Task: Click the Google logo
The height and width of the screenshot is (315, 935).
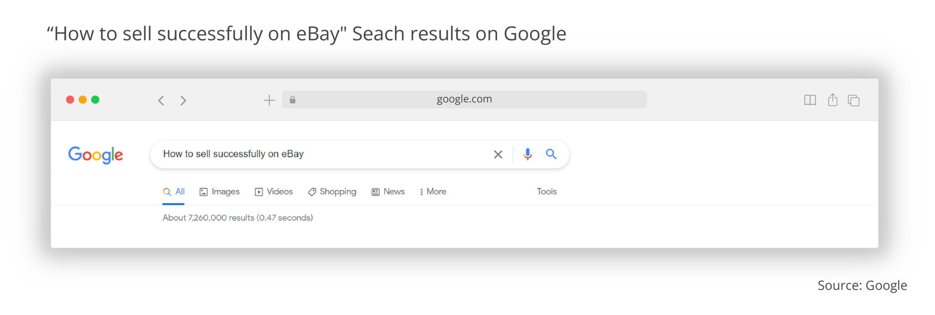Action: (x=95, y=155)
